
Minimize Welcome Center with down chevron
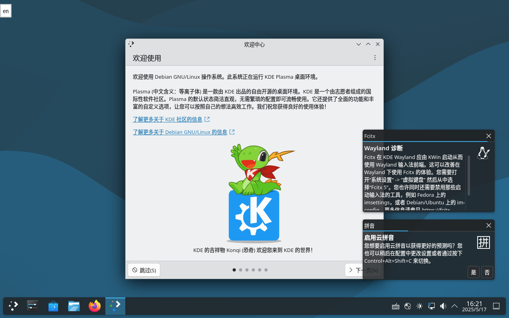point(359,44)
